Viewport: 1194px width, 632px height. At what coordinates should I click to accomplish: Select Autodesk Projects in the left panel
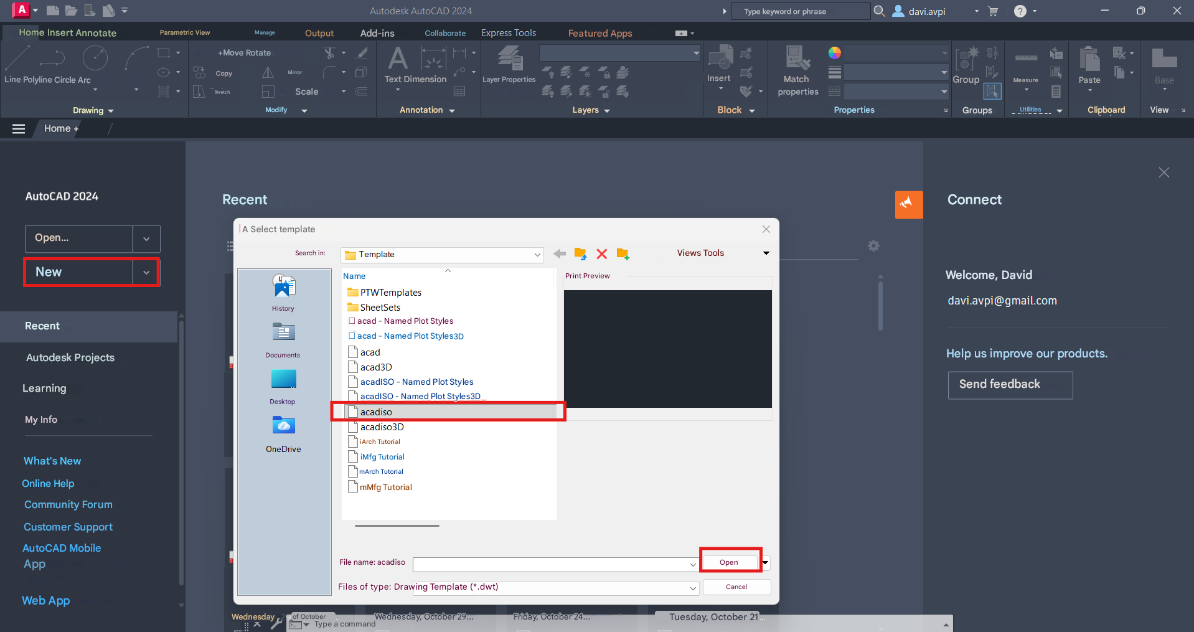70,357
